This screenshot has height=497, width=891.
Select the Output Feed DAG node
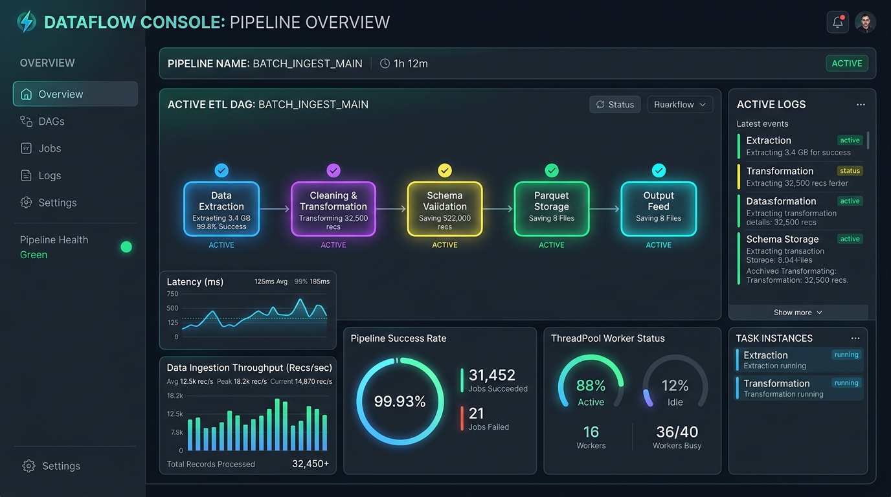(659, 209)
